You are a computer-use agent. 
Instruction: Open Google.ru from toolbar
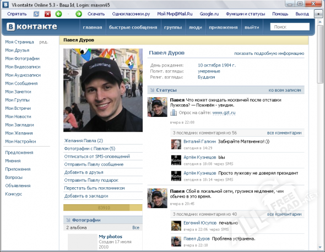(x=209, y=14)
